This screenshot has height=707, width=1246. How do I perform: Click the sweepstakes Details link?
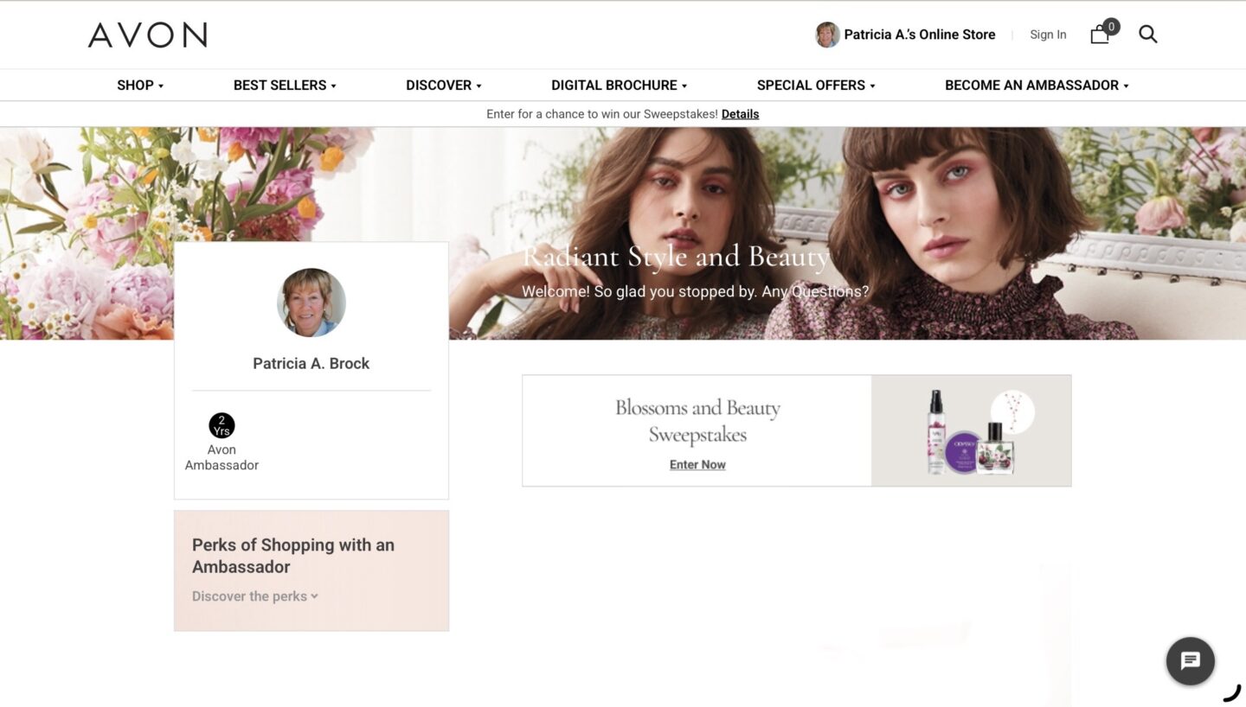(x=740, y=114)
